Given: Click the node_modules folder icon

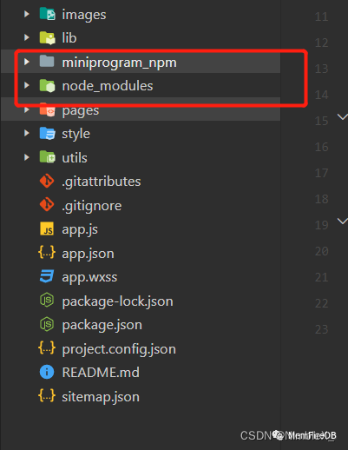Looking at the screenshot, I should tap(47, 85).
